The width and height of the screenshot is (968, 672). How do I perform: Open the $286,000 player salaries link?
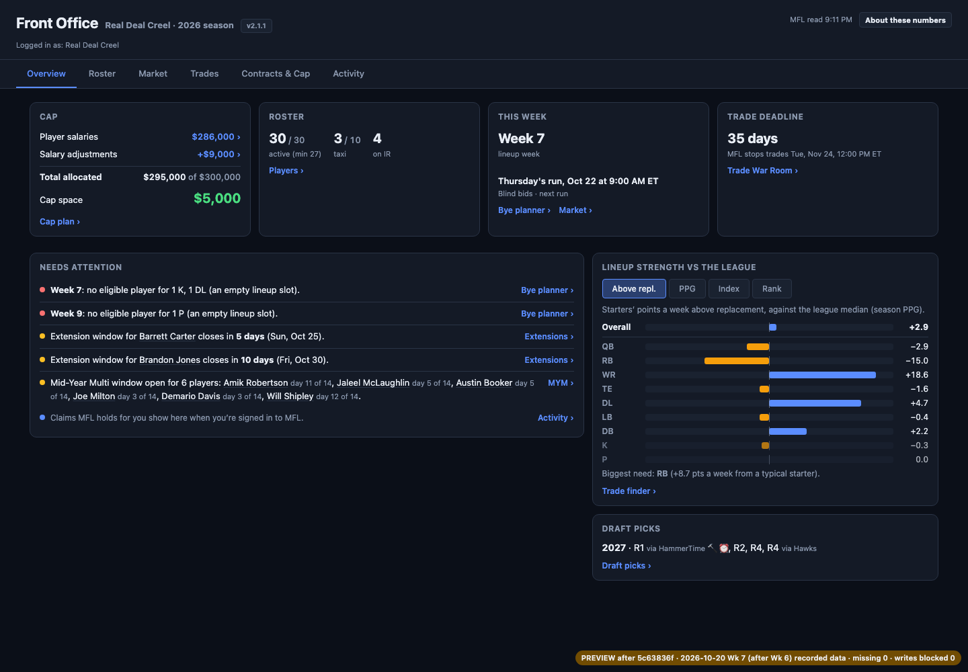(216, 137)
